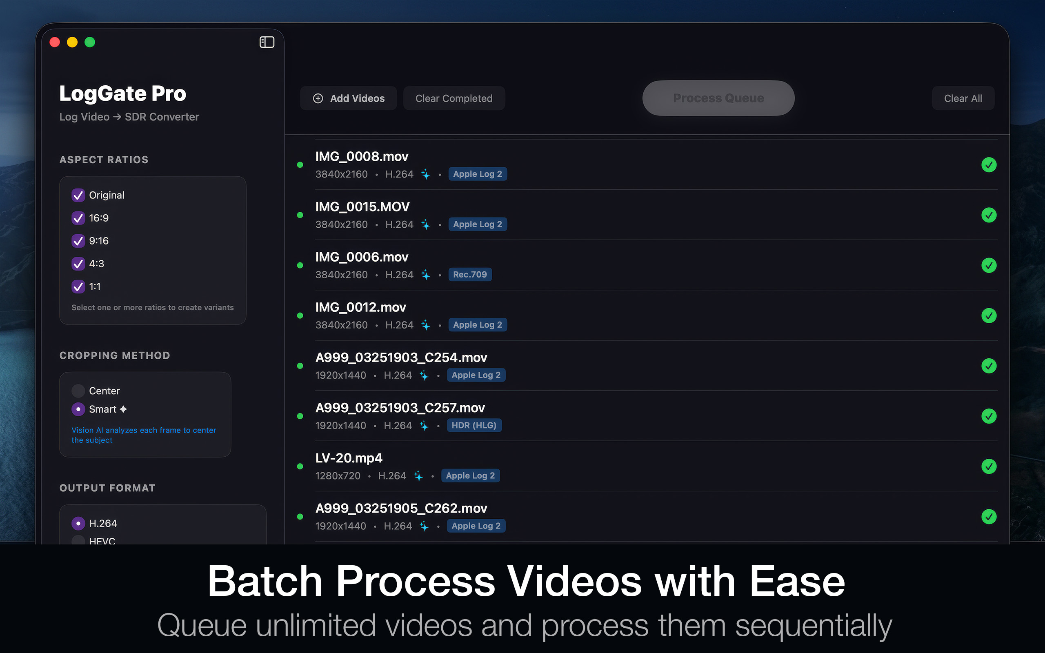Viewport: 1045px width, 653px height.
Task: Click the Rec.709 badge on IMG_0006.mov
Action: 470,274
